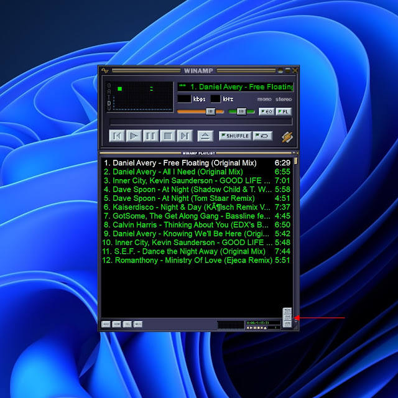Open visualization menu via clutterbar V

pos(109,108)
